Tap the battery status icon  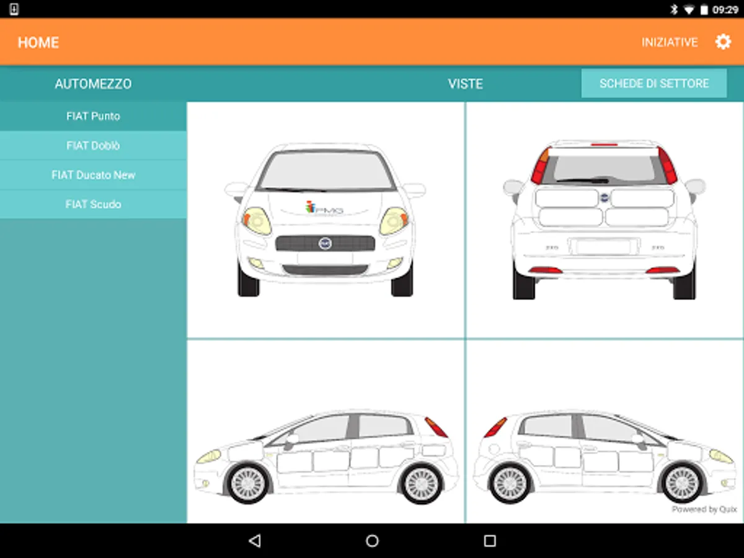click(x=704, y=9)
